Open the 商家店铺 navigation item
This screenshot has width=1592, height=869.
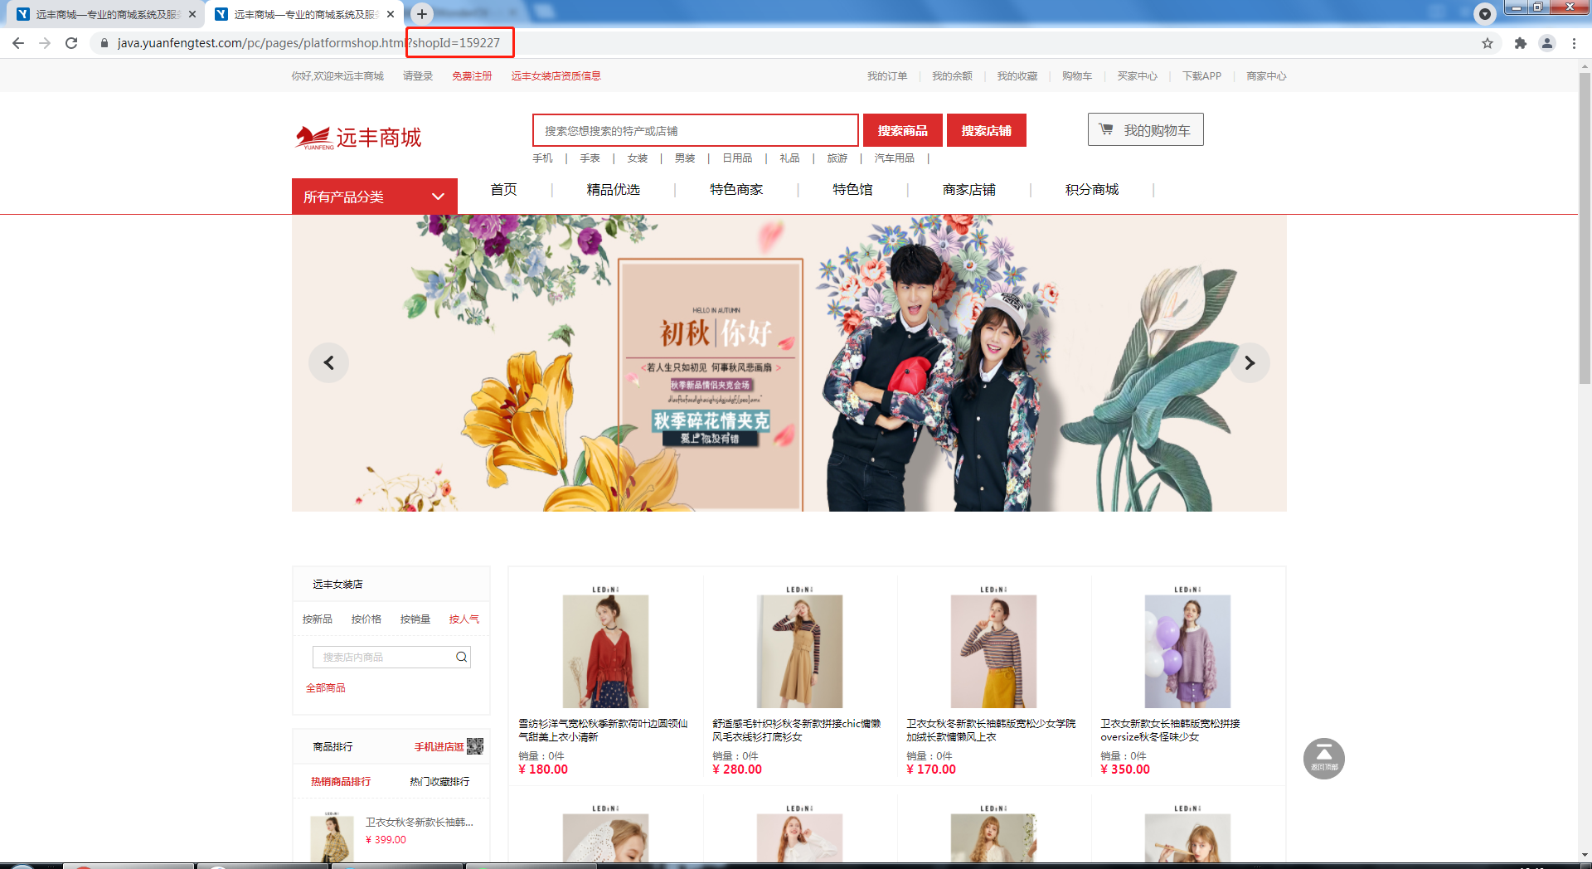969,190
